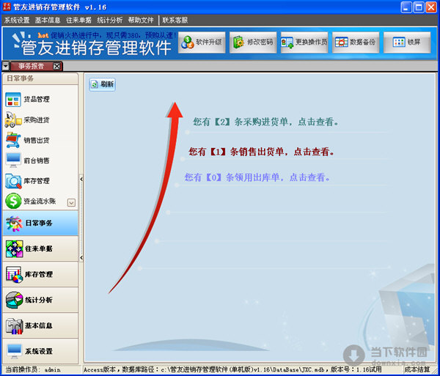
Task: Collapse sidebar using upper splitter arrow
Action: (x=81, y=179)
